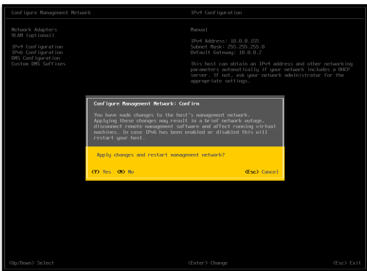The width and height of the screenshot is (367, 271).
Task: Click the Default Gateway value line
Action: point(226,52)
